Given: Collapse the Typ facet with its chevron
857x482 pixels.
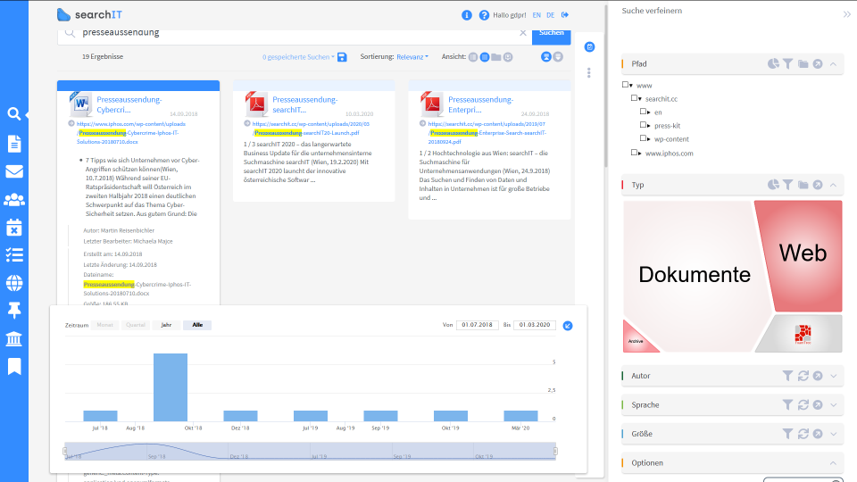Looking at the screenshot, I should point(833,185).
